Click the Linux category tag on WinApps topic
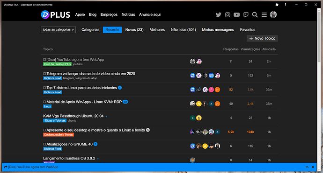 pyautogui.click(x=47, y=106)
